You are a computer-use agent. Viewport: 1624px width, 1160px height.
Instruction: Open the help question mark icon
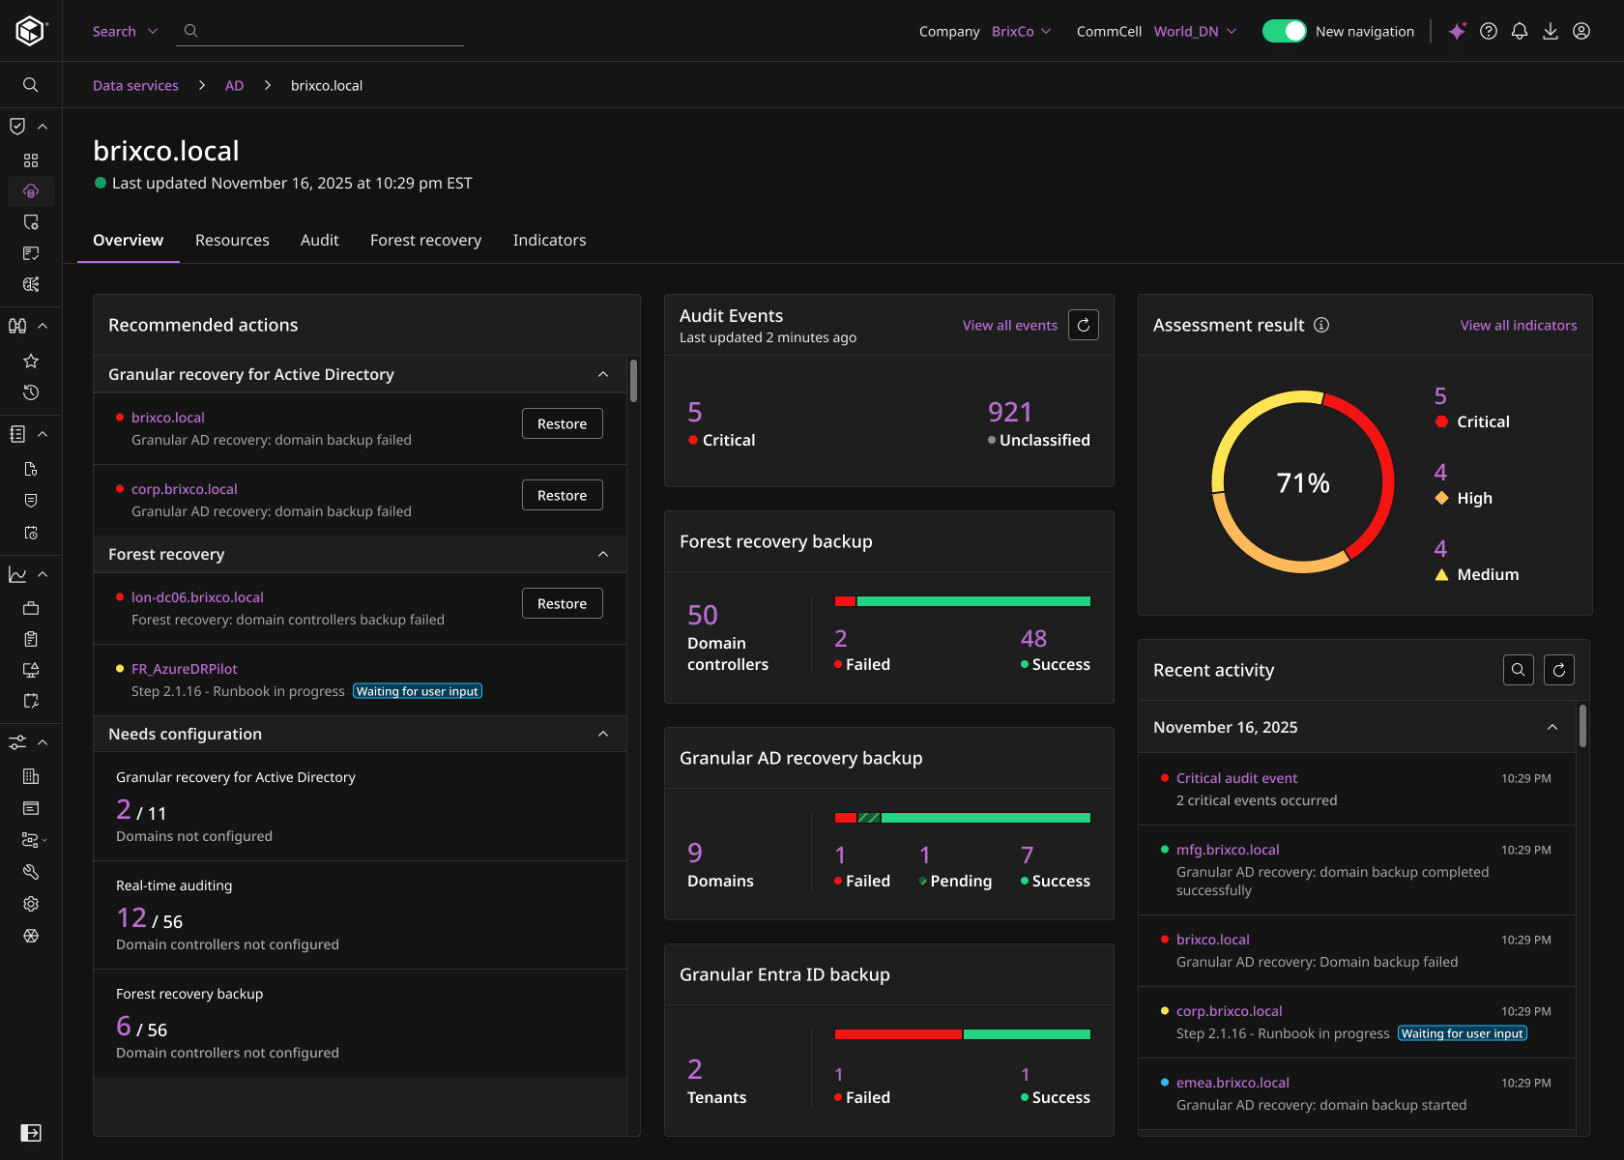pos(1489,31)
